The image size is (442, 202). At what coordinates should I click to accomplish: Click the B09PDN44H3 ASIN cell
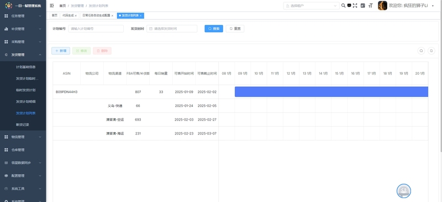tap(66, 92)
